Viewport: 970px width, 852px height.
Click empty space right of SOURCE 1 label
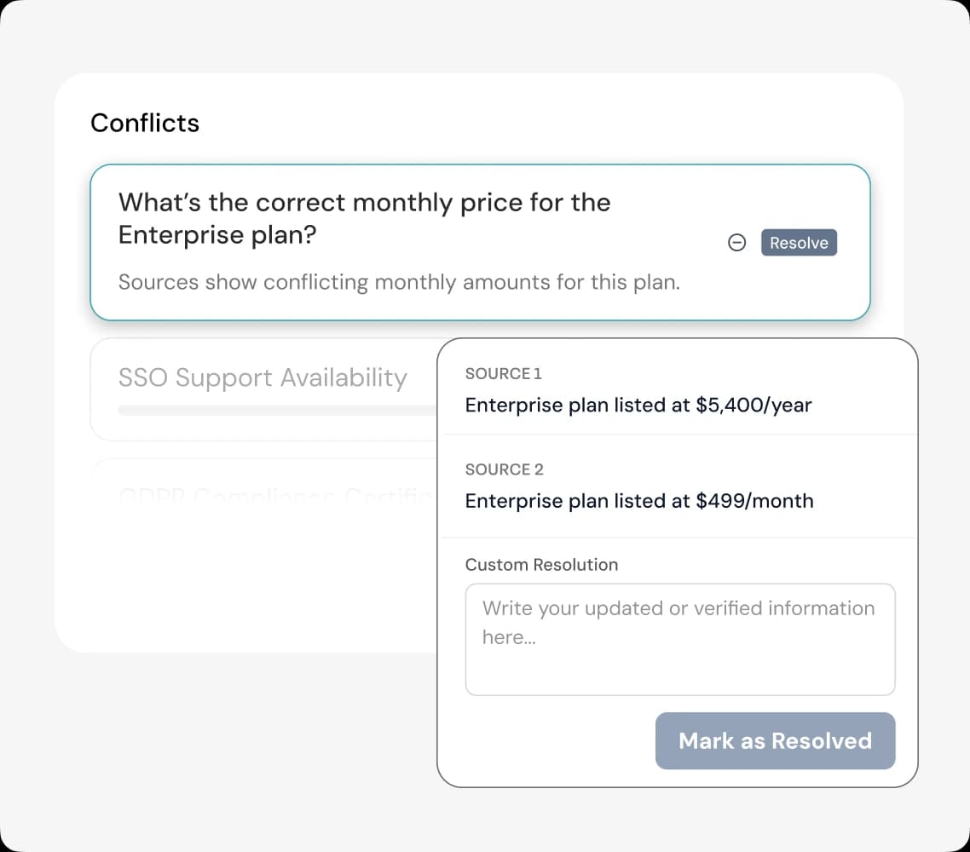coord(725,373)
